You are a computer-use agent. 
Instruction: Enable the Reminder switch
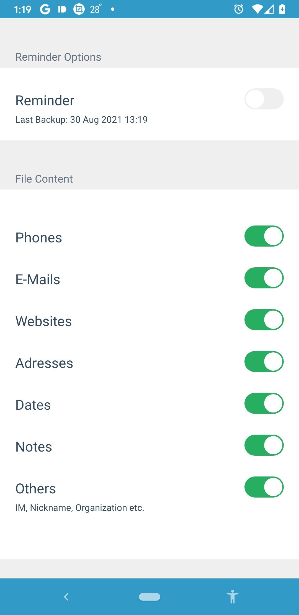pyautogui.click(x=264, y=99)
